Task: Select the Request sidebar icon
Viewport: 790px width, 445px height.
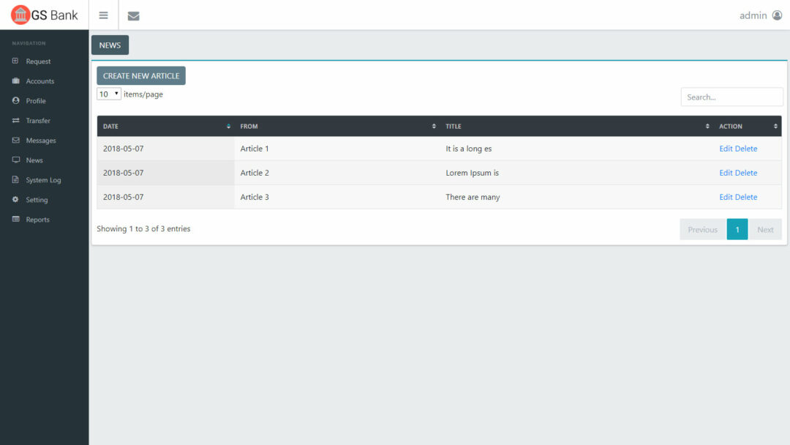Action: coord(16,61)
